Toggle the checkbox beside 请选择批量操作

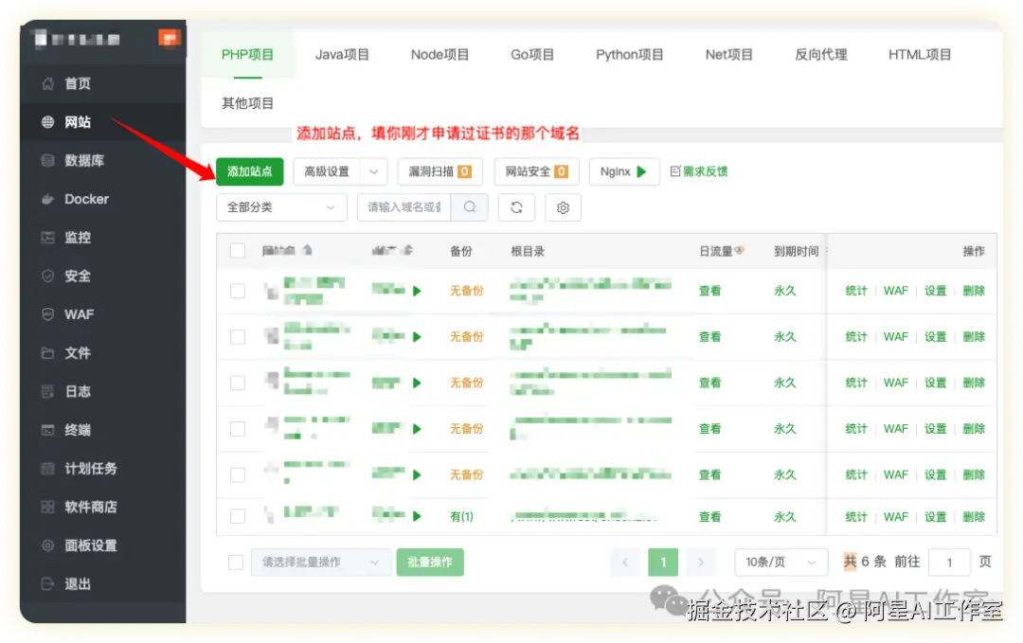(x=236, y=563)
